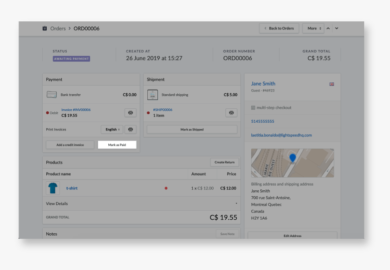Go to previous order with up chevron
The height and width of the screenshot is (270, 390).
coord(328,29)
